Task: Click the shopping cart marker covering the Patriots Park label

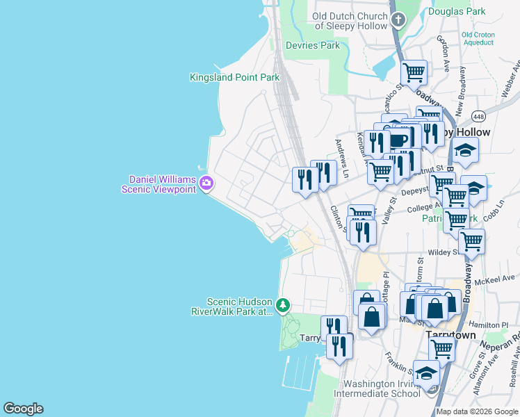Action: [456, 222]
